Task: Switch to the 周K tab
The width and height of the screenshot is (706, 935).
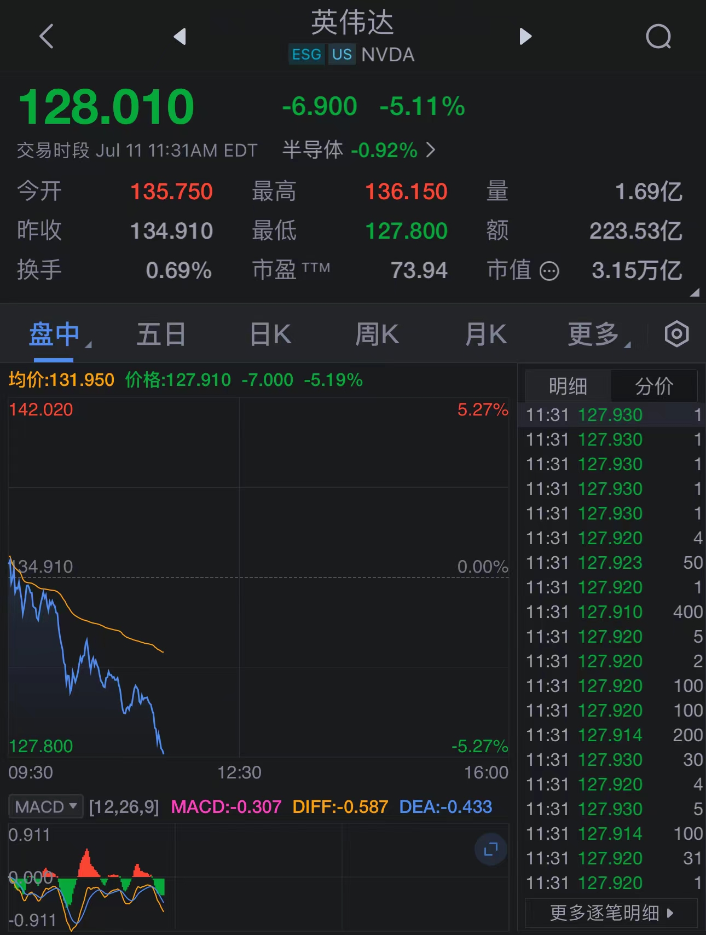Action: coord(378,334)
